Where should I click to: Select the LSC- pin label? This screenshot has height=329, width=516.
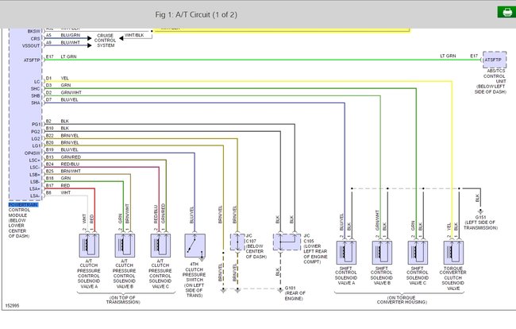(35, 168)
